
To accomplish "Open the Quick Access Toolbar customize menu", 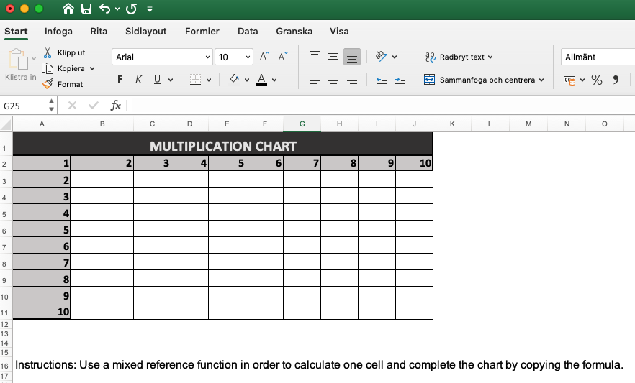I will pyautogui.click(x=150, y=9).
